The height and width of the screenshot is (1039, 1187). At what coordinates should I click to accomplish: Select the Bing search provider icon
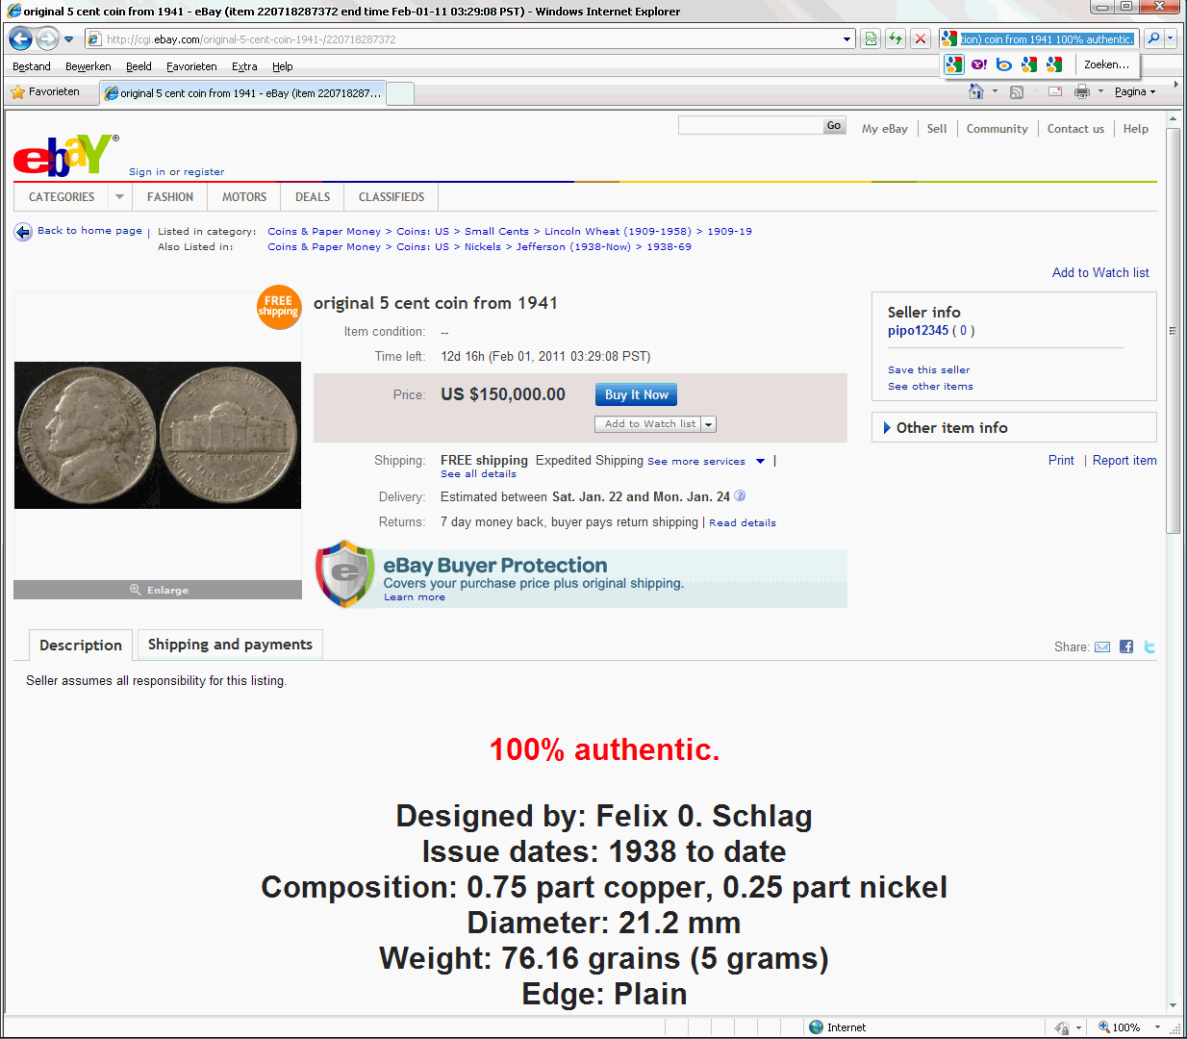pos(1004,64)
